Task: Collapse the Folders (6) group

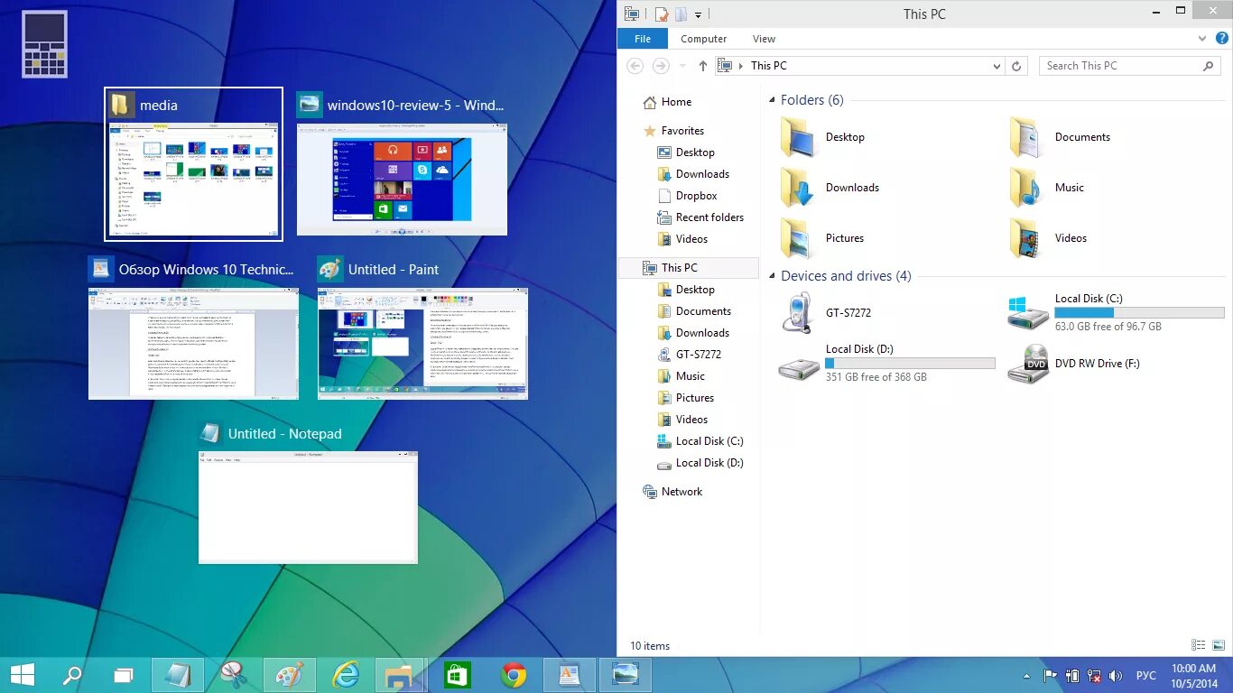Action: tap(773, 100)
